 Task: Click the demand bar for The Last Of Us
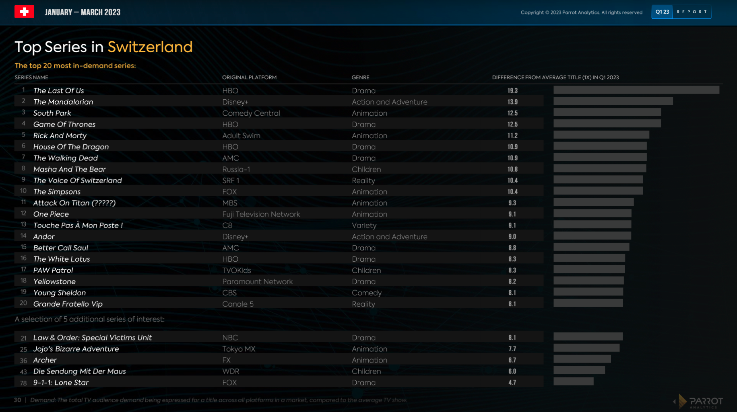pos(636,90)
